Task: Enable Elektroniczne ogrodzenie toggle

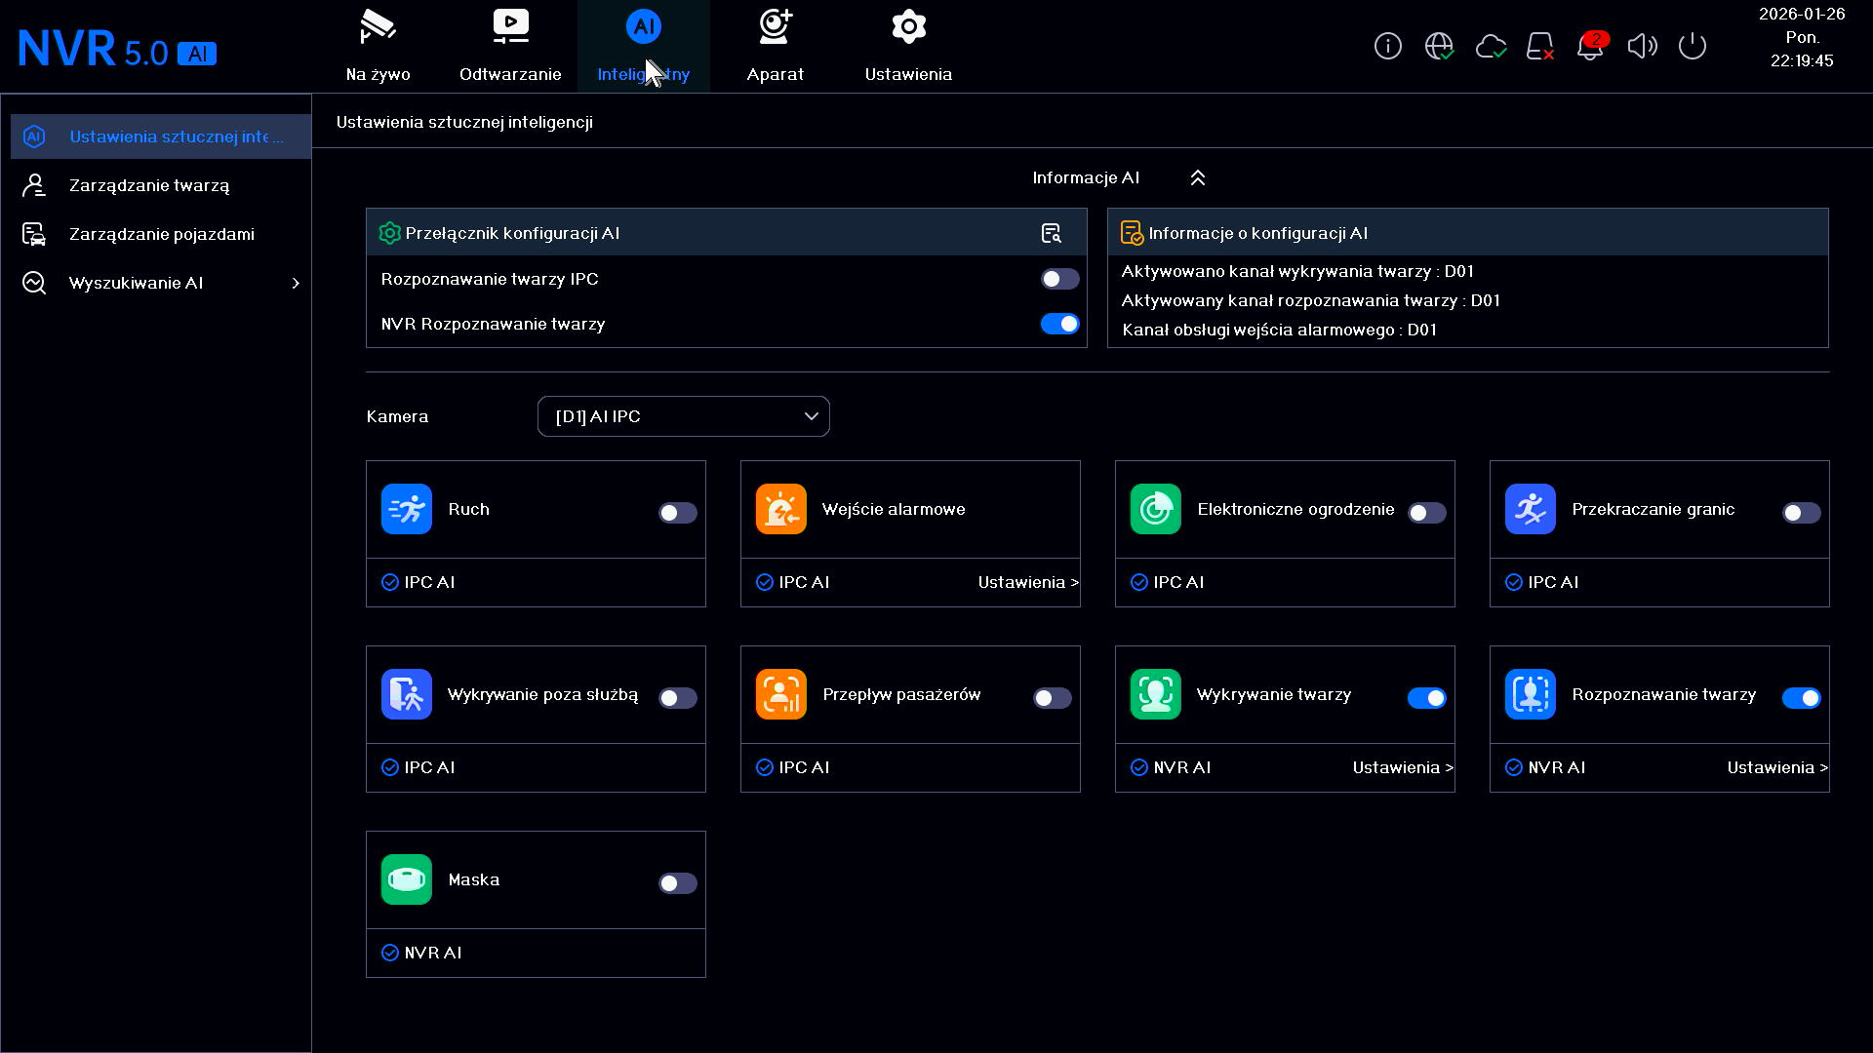Action: (x=1426, y=513)
